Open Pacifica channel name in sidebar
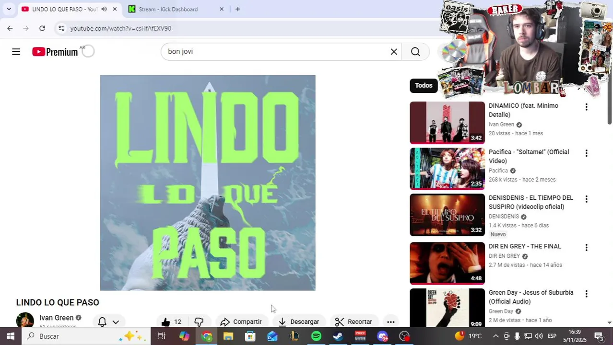The image size is (613, 345). [498, 171]
